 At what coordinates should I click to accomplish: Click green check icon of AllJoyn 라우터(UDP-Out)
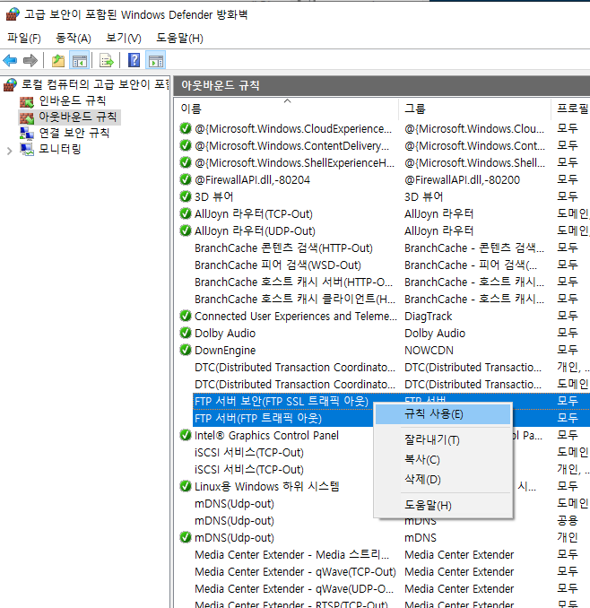point(186,230)
